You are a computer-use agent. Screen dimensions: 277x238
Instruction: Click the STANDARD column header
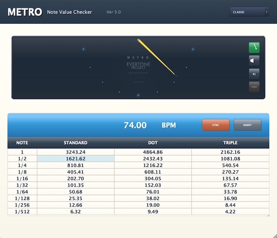[x=76, y=142]
